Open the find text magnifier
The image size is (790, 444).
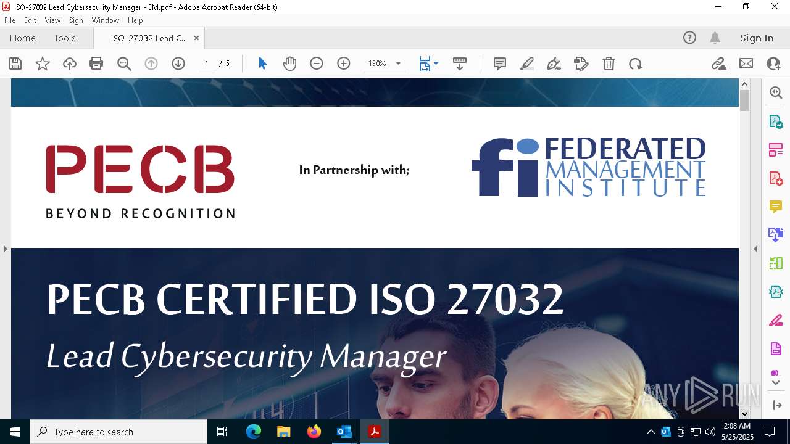[124, 64]
